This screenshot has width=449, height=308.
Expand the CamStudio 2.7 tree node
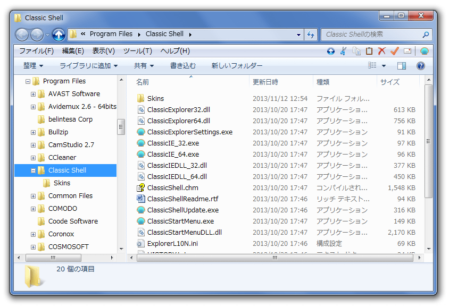33,145
